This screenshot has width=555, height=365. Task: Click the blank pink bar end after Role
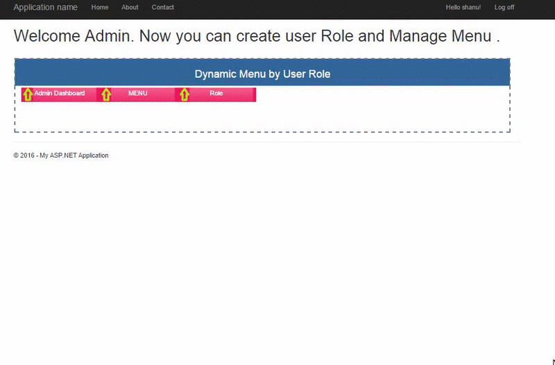tap(246, 94)
